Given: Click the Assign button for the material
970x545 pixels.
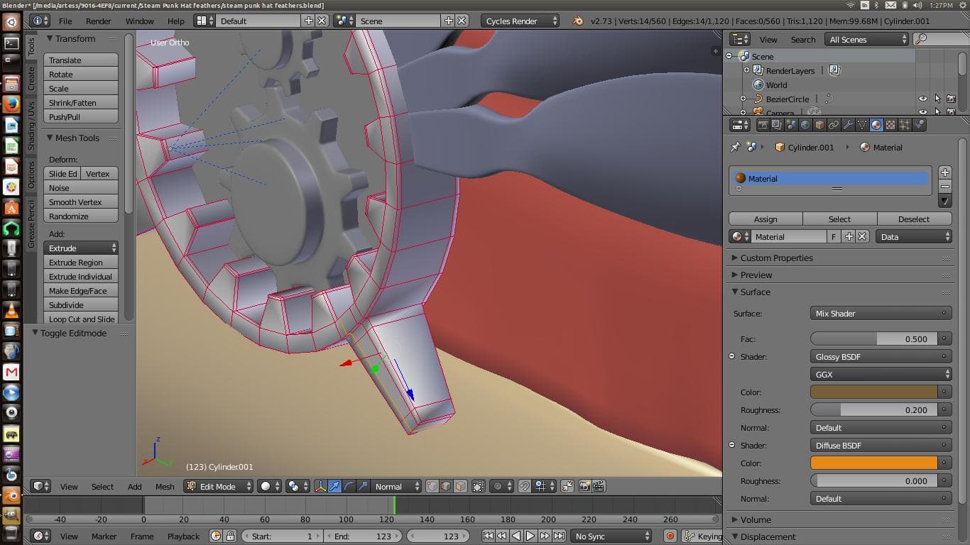Looking at the screenshot, I should (765, 219).
